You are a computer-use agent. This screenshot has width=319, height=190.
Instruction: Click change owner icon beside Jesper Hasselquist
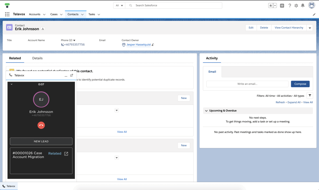[x=153, y=45]
